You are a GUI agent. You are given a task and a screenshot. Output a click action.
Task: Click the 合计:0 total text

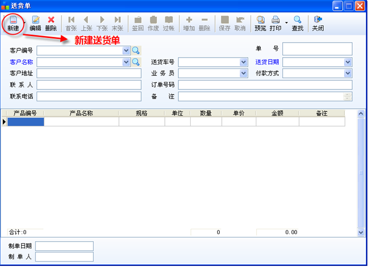point(18,233)
